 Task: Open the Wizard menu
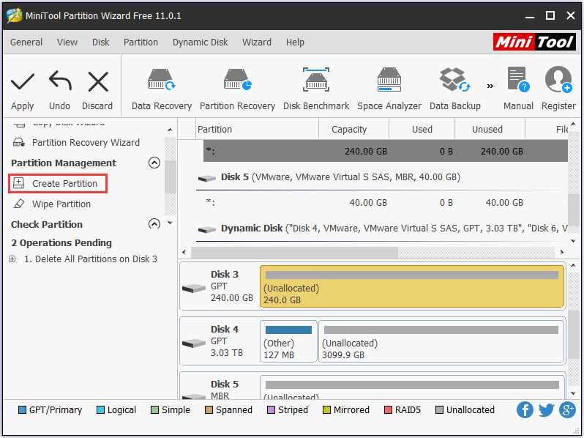[x=257, y=42]
